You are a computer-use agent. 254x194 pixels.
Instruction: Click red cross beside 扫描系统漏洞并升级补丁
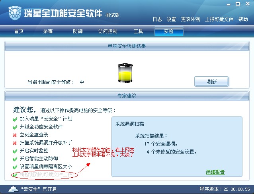pyautogui.click(x=15, y=143)
